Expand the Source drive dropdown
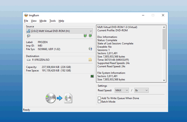This screenshot has width=187, height=122. (91, 31)
